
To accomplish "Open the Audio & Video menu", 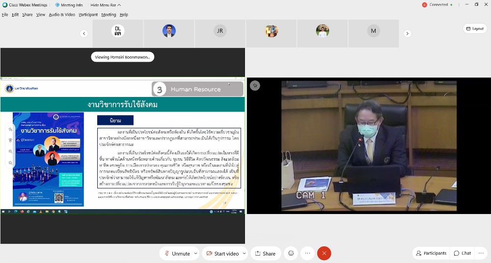I will (x=62, y=15).
